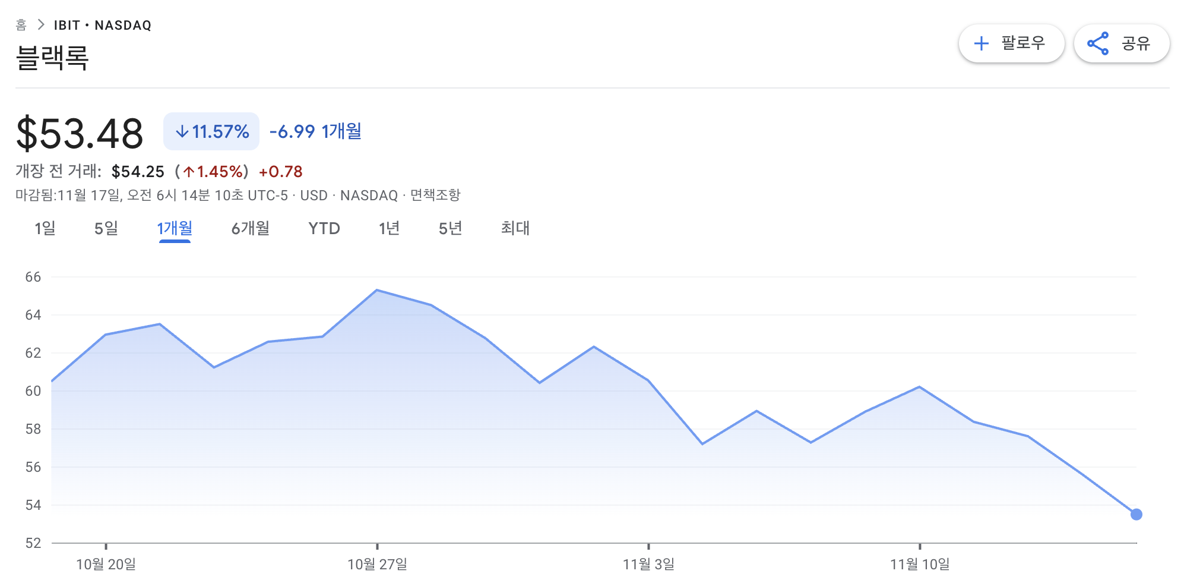
Task: Open the IBIT · NASDAQ breadcrumb
Action: point(102,24)
